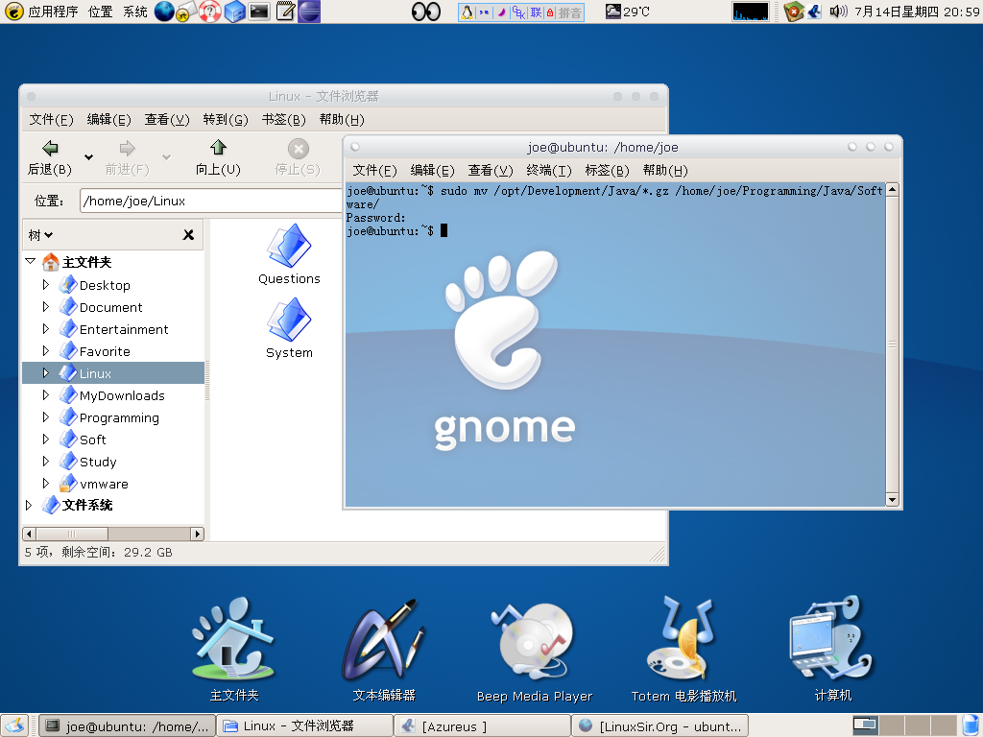
Task: Click the 前进 forward arrow button
Action: [x=127, y=157]
